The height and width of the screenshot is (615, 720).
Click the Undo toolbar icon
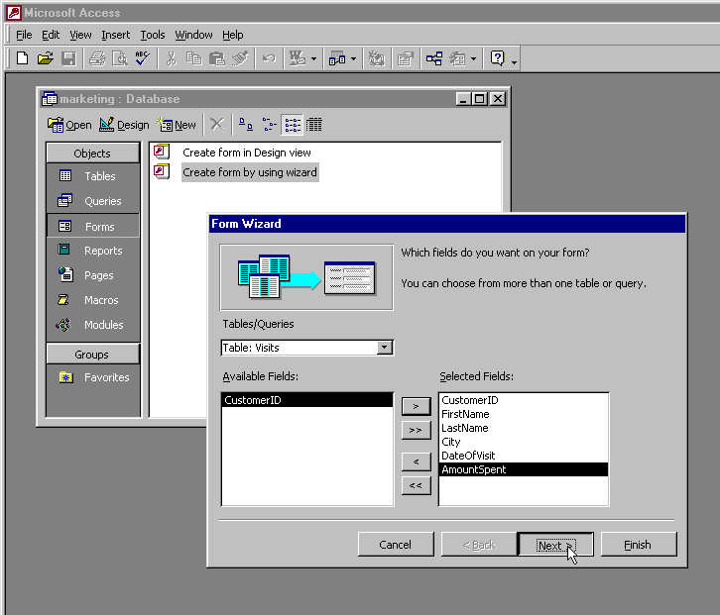click(269, 58)
